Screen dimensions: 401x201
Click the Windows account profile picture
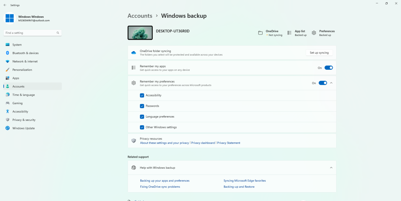click(x=9, y=18)
